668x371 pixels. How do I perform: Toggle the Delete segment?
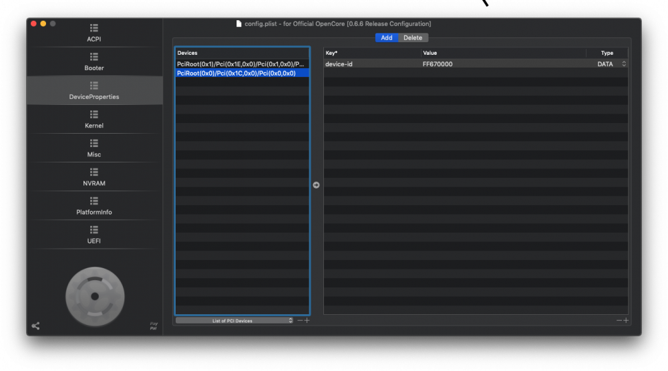[413, 37]
